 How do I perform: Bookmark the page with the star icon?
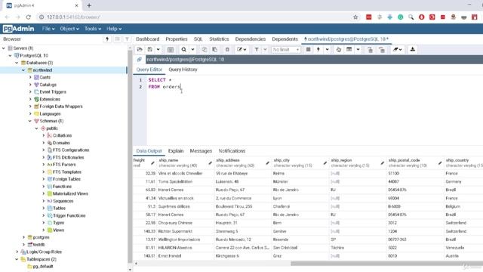(x=355, y=17)
